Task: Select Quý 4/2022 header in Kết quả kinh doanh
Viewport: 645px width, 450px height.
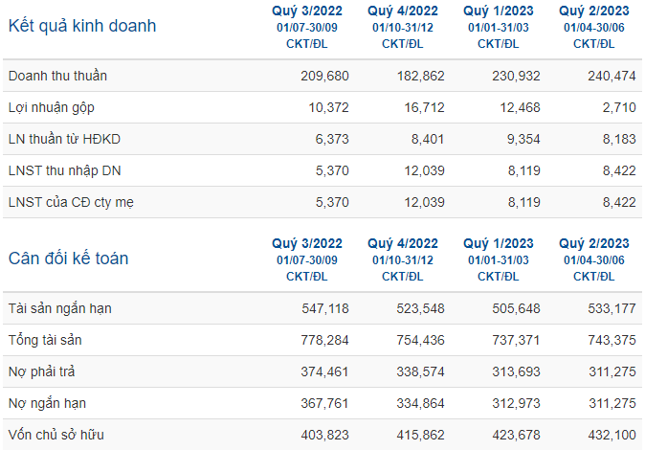Action: (403, 11)
